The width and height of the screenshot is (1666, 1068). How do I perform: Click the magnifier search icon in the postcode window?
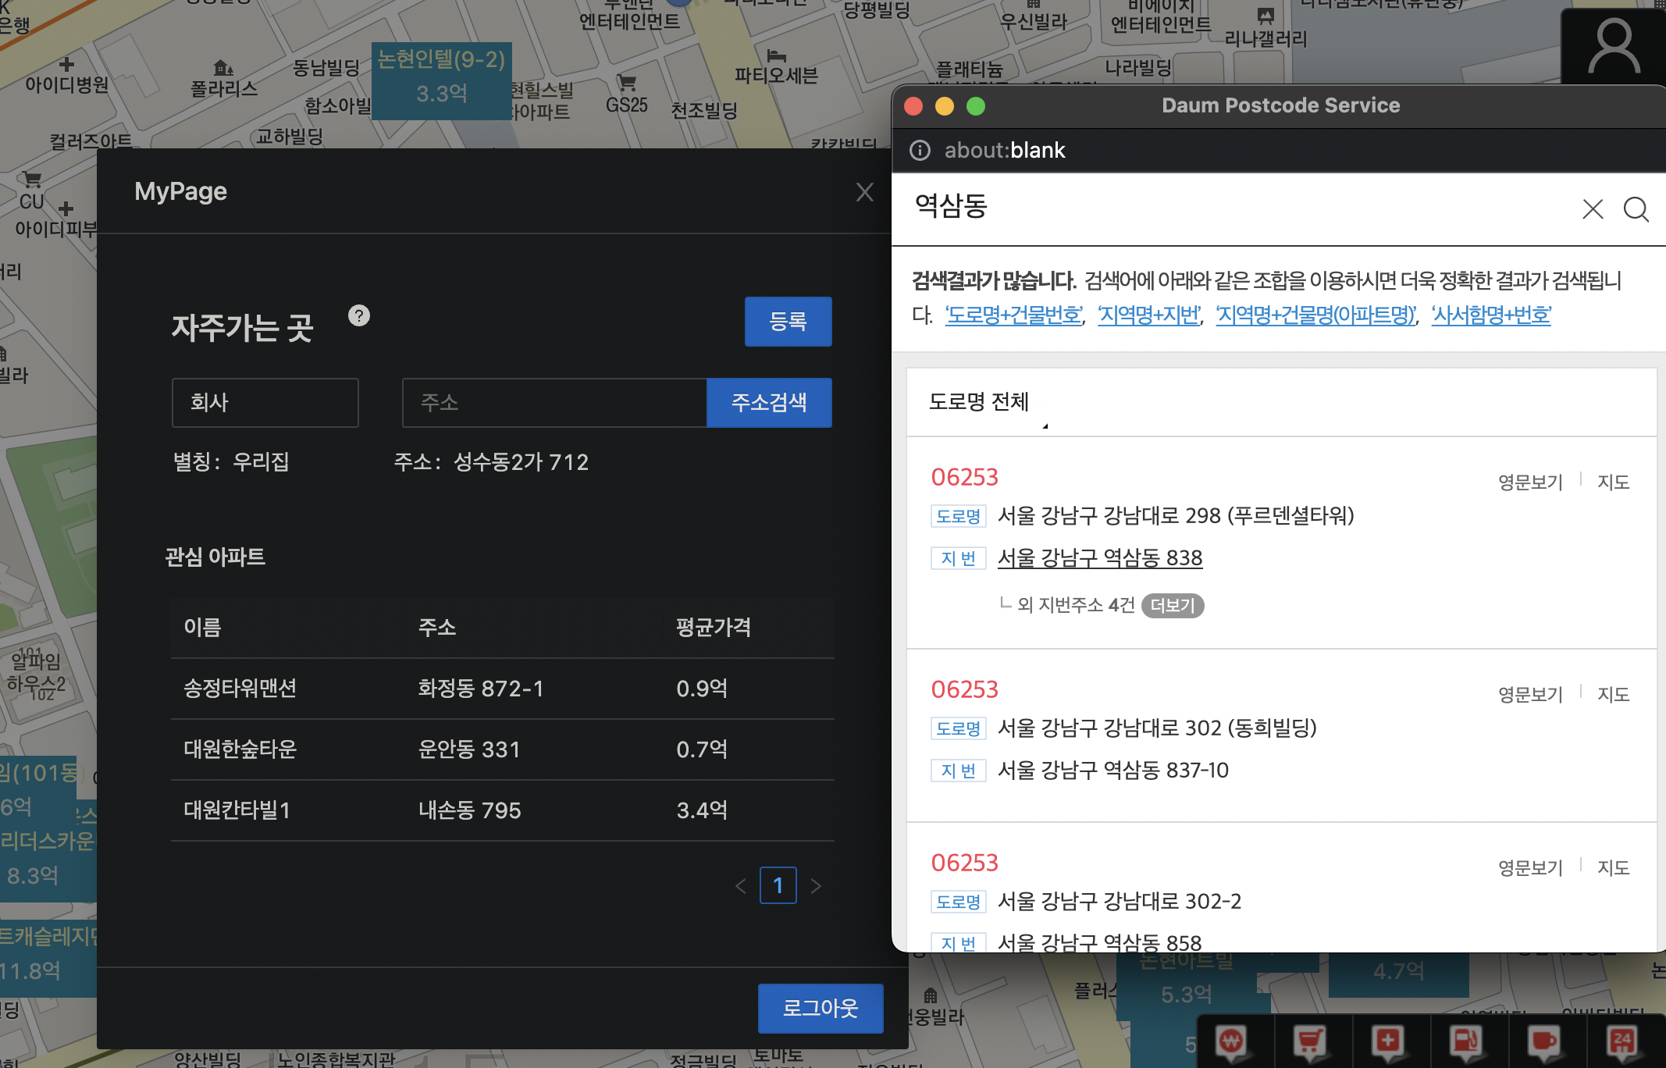point(1636,208)
